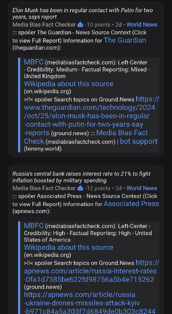Tap Media Bias Fact Checker username in first post
The height and width of the screenshot is (314, 172).
44,25
